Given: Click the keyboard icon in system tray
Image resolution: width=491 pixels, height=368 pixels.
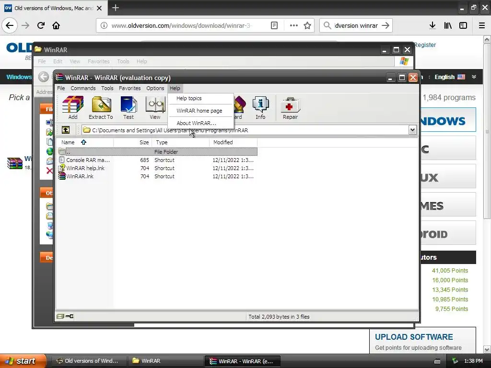Looking at the screenshot, I should point(437,361).
